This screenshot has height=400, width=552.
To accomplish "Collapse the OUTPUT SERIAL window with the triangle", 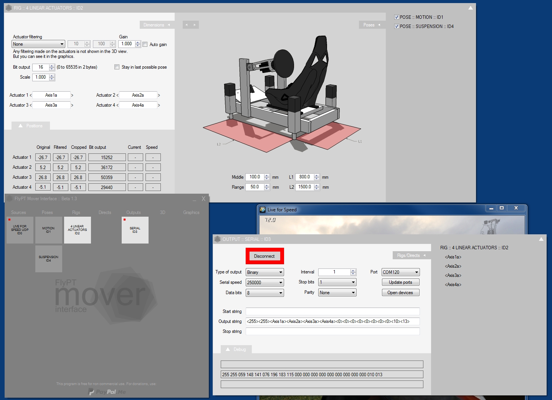I will pyautogui.click(x=541, y=239).
